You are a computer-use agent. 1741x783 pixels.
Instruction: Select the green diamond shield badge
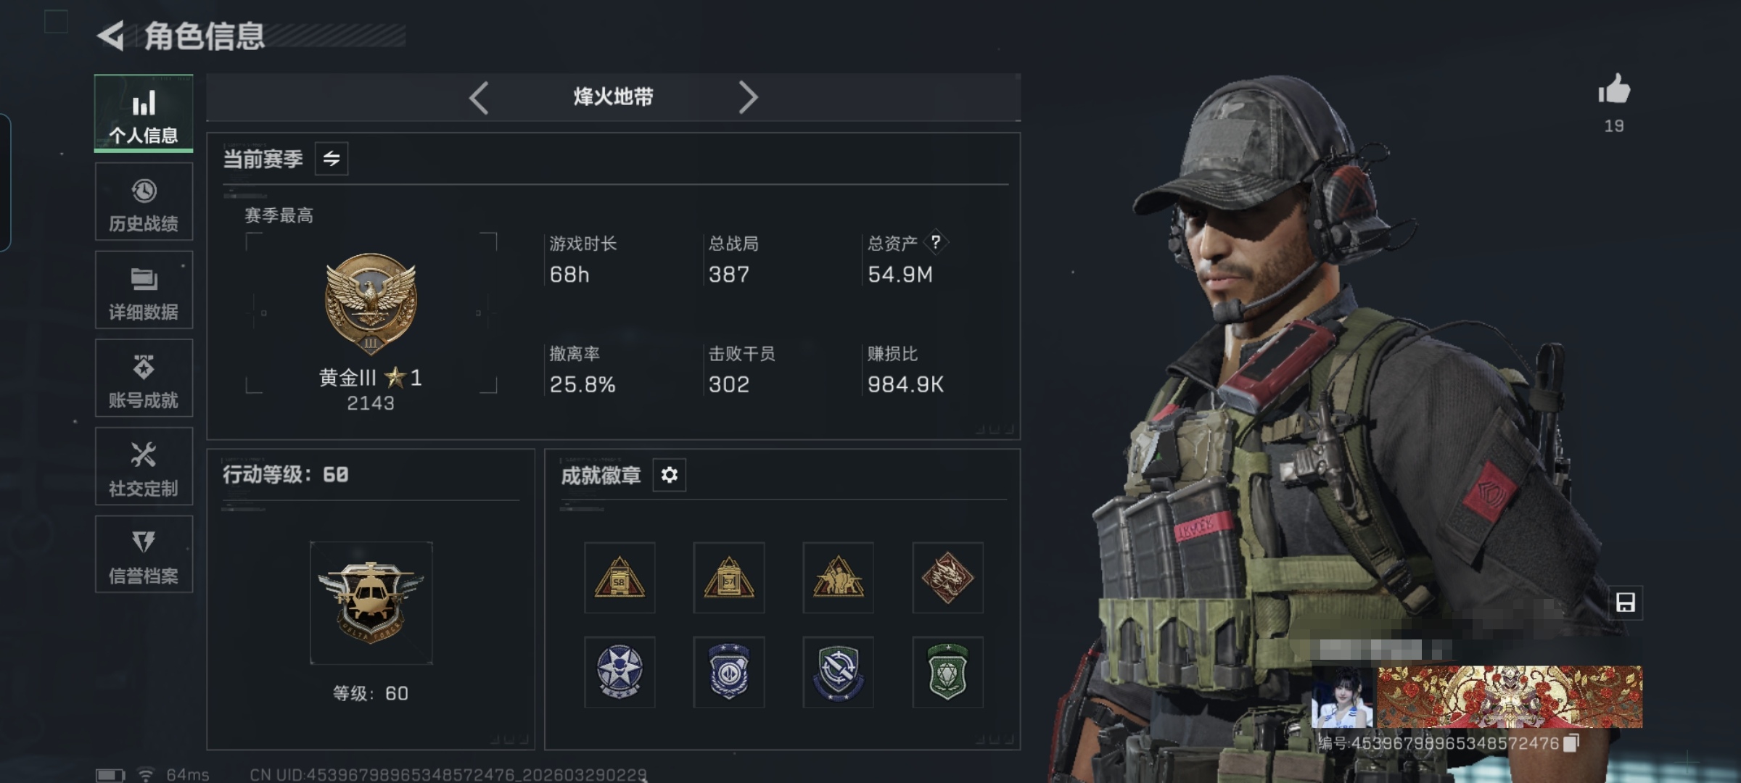coord(947,672)
